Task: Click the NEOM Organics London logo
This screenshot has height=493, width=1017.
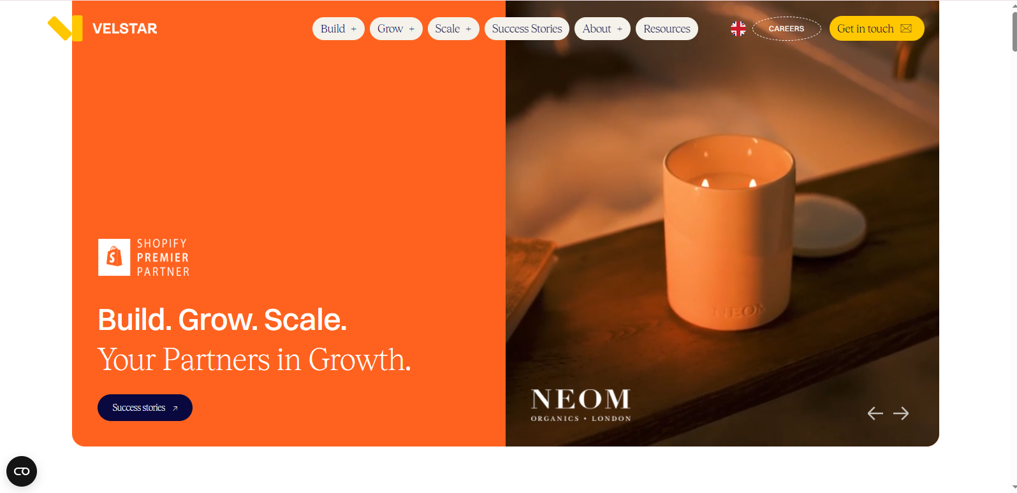Action: (x=581, y=405)
